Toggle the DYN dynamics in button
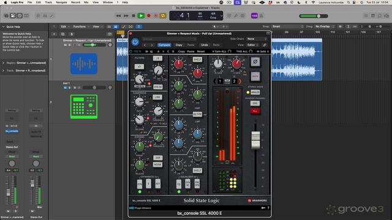The width and height of the screenshot is (392, 220). (x=140, y=184)
